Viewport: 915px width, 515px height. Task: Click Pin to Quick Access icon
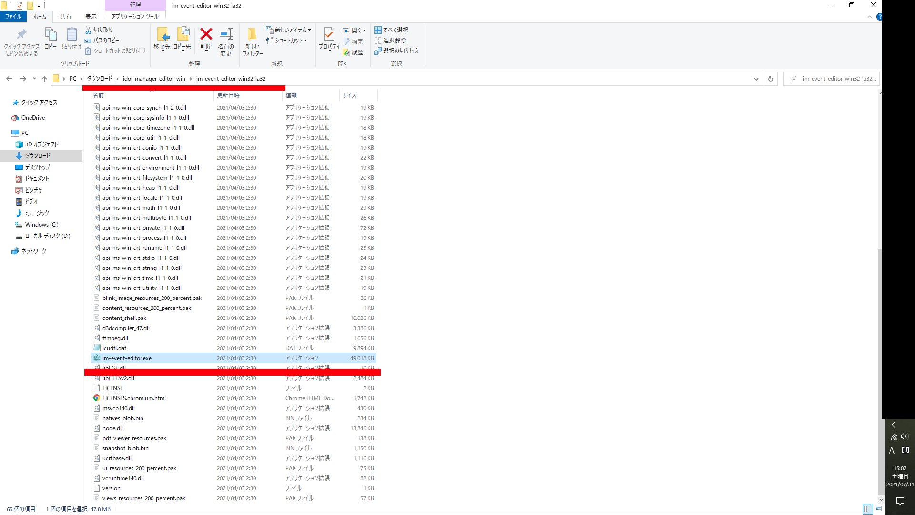click(21, 35)
